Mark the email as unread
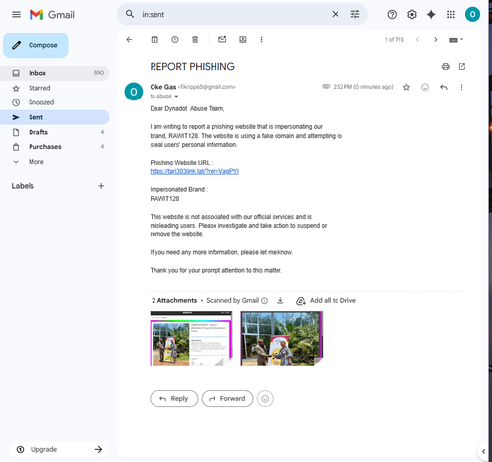This screenshot has height=462, width=492. tap(222, 40)
